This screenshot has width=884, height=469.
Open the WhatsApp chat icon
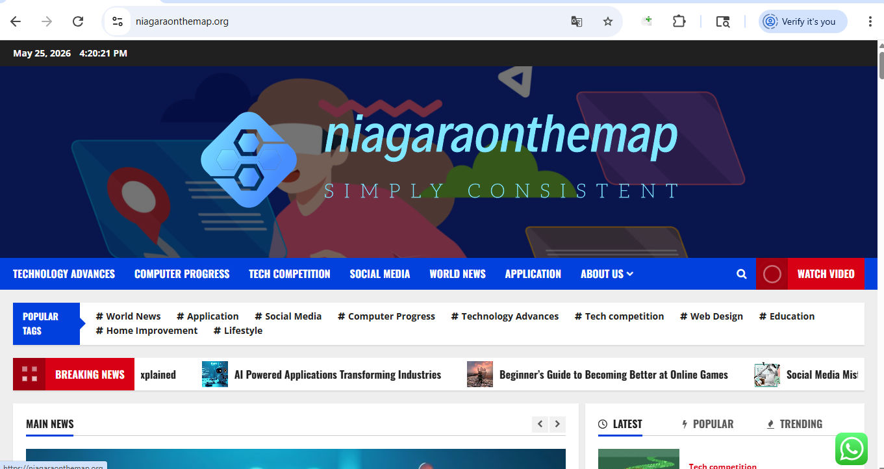pos(852,449)
